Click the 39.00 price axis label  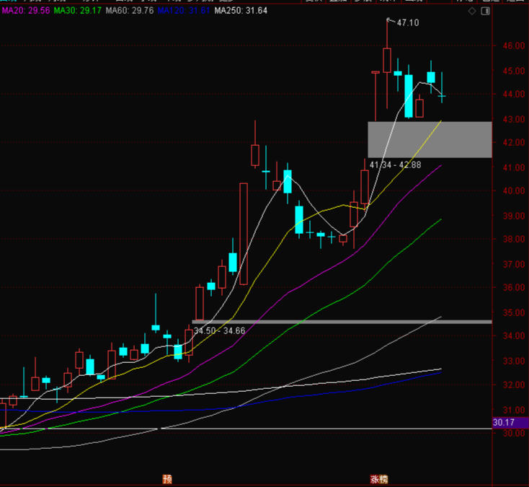coord(514,216)
